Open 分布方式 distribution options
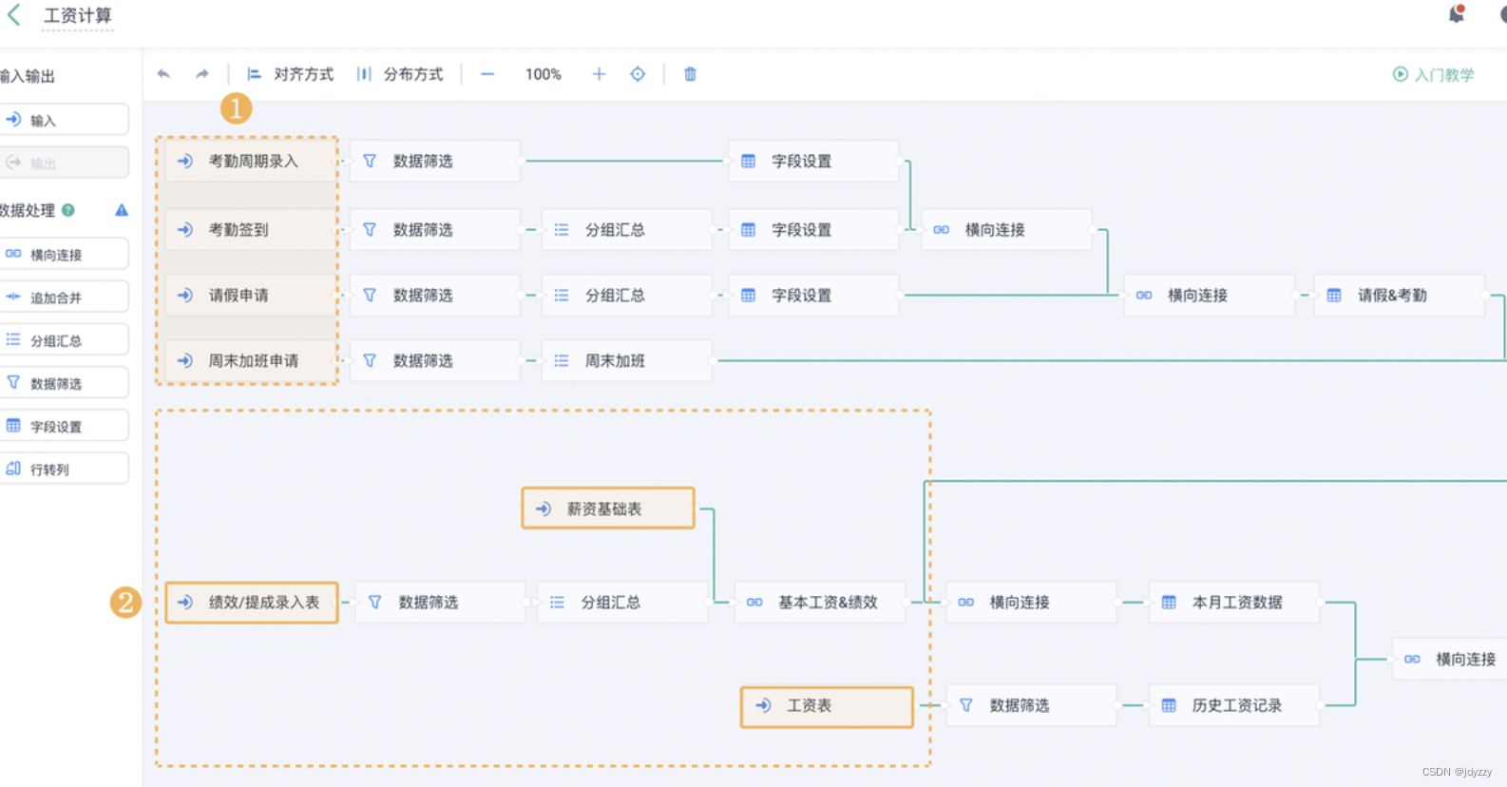Screen dimensions: 1507x787 (x=400, y=74)
